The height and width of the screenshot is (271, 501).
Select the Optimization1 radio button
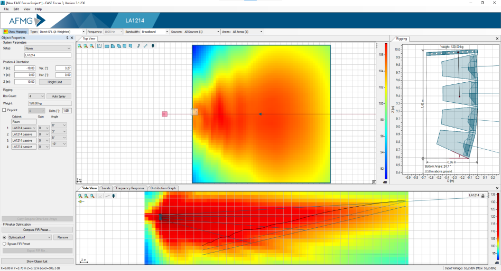pyautogui.click(x=4, y=238)
